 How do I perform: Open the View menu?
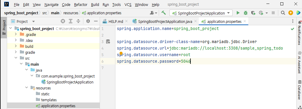tap(36, 4)
